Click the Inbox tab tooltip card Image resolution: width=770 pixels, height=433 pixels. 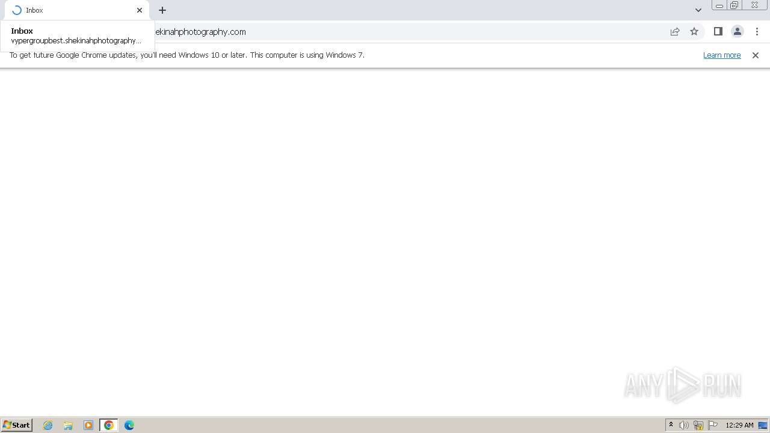coord(77,36)
